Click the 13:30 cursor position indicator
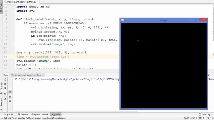 (x=186, y=118)
